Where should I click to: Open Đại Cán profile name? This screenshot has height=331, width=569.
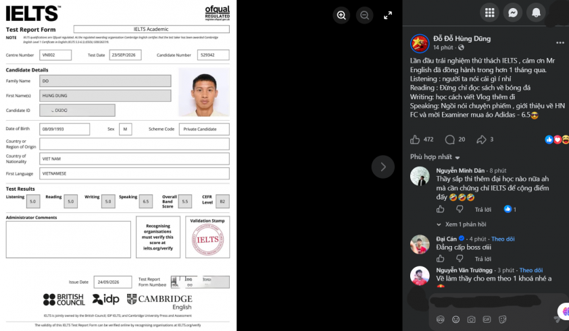click(x=446, y=239)
